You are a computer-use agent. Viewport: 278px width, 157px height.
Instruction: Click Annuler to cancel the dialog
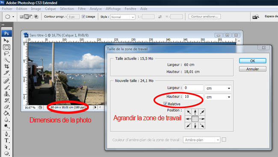pos(252,69)
